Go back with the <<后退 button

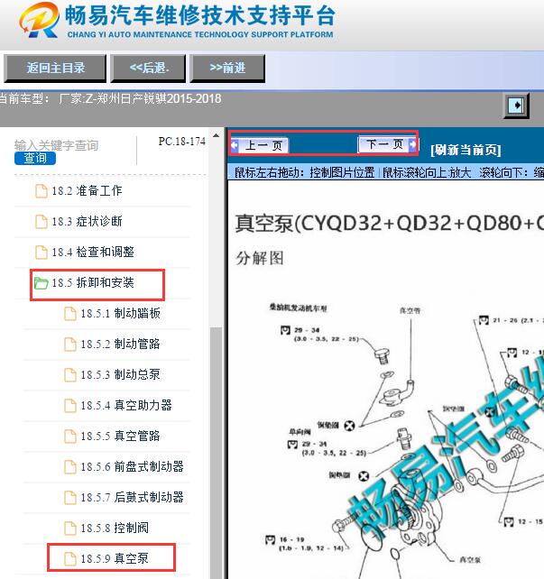[x=148, y=68]
